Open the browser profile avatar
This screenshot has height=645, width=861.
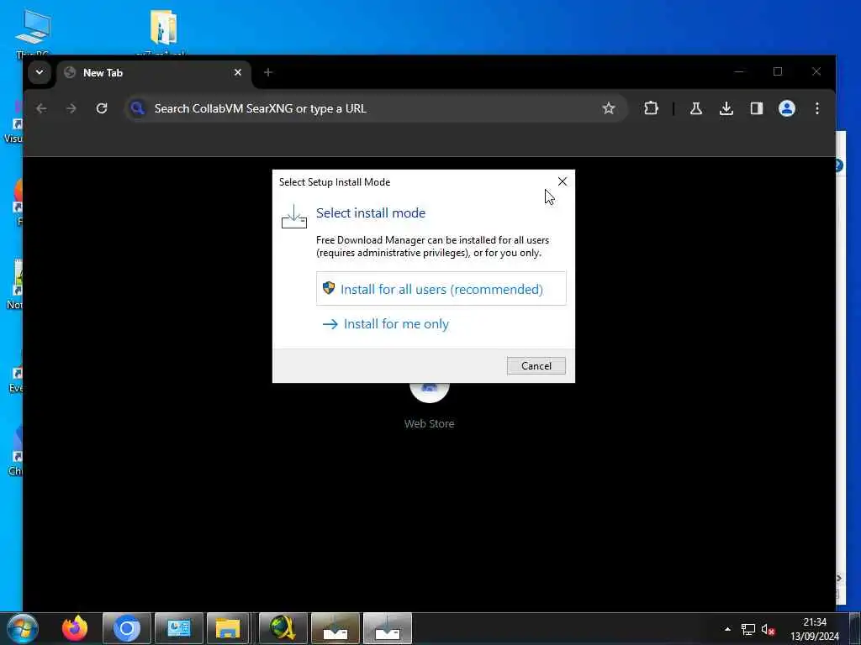[x=786, y=108]
